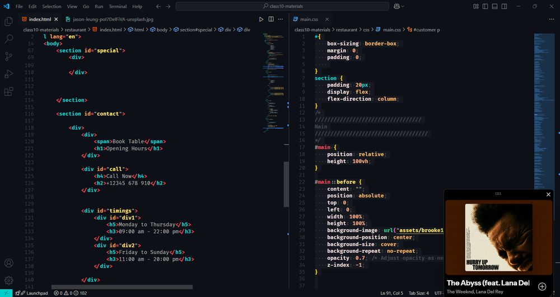Open More Actions for the left editor group
The width and height of the screenshot is (560, 297).
[281, 19]
